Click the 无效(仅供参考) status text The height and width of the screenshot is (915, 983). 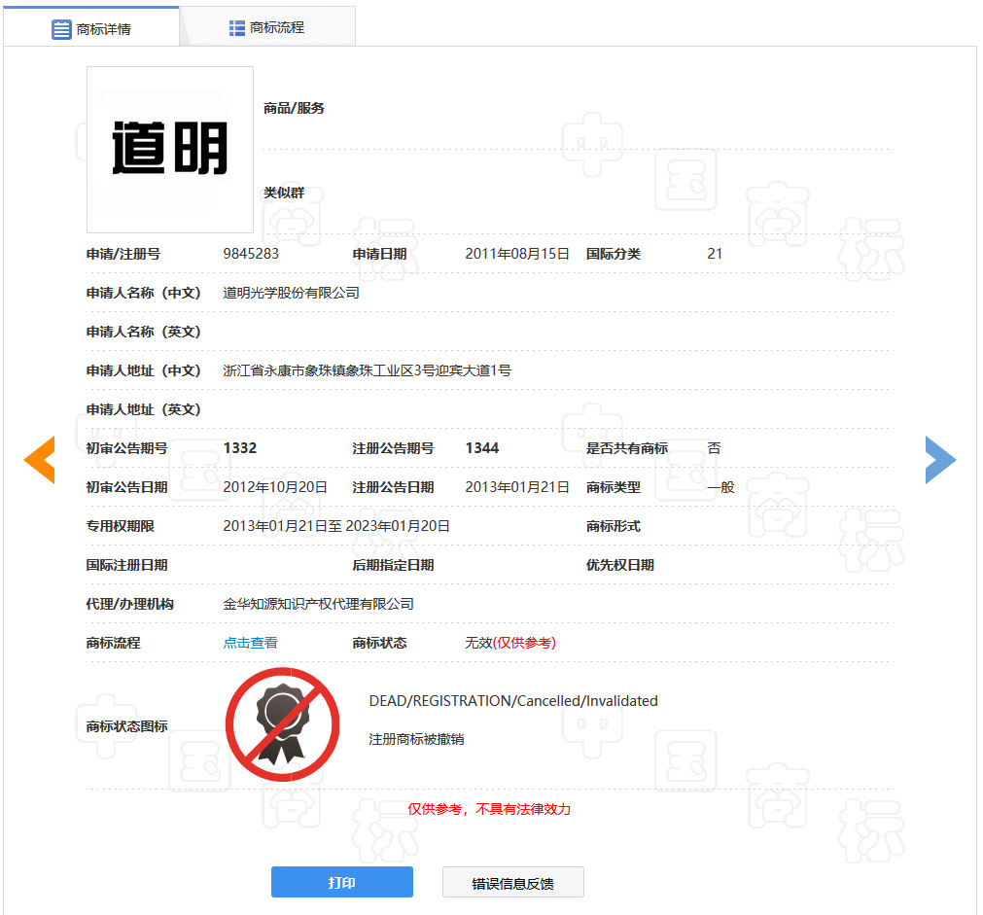[511, 643]
